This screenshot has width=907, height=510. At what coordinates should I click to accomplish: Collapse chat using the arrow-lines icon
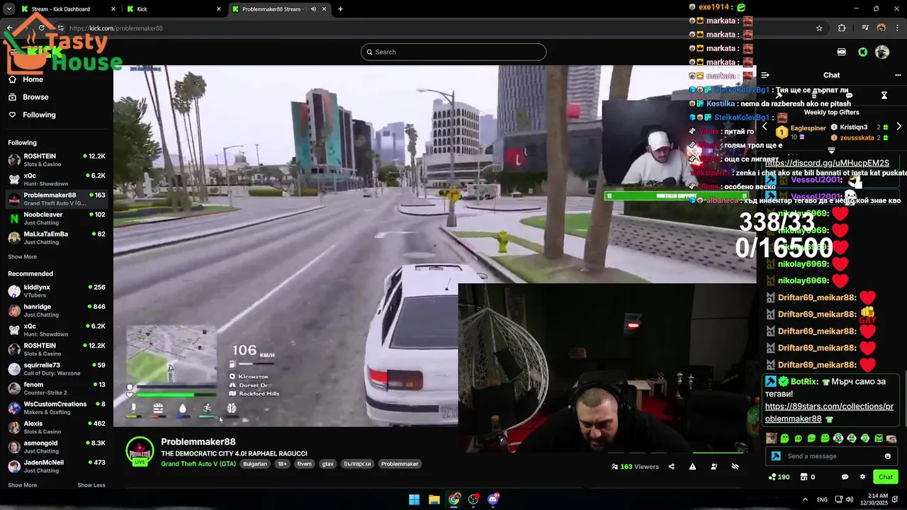[765, 75]
